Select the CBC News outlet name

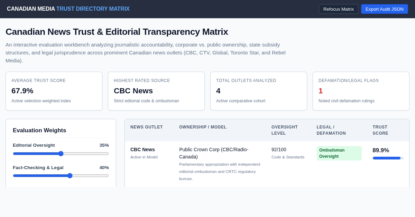click(x=142, y=149)
